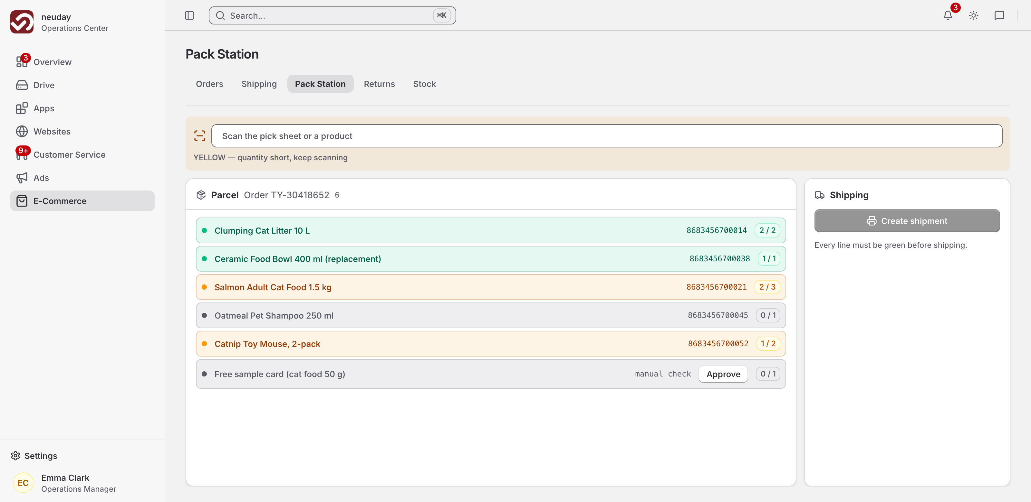Click the neuday logo
1031x502 pixels.
point(22,22)
